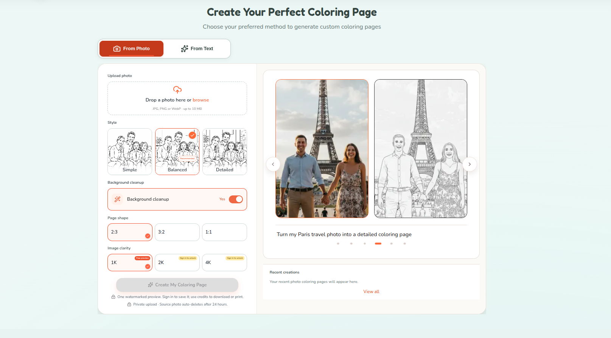Select the Balanced style option
Image resolution: width=611 pixels, height=338 pixels.
[177, 152]
